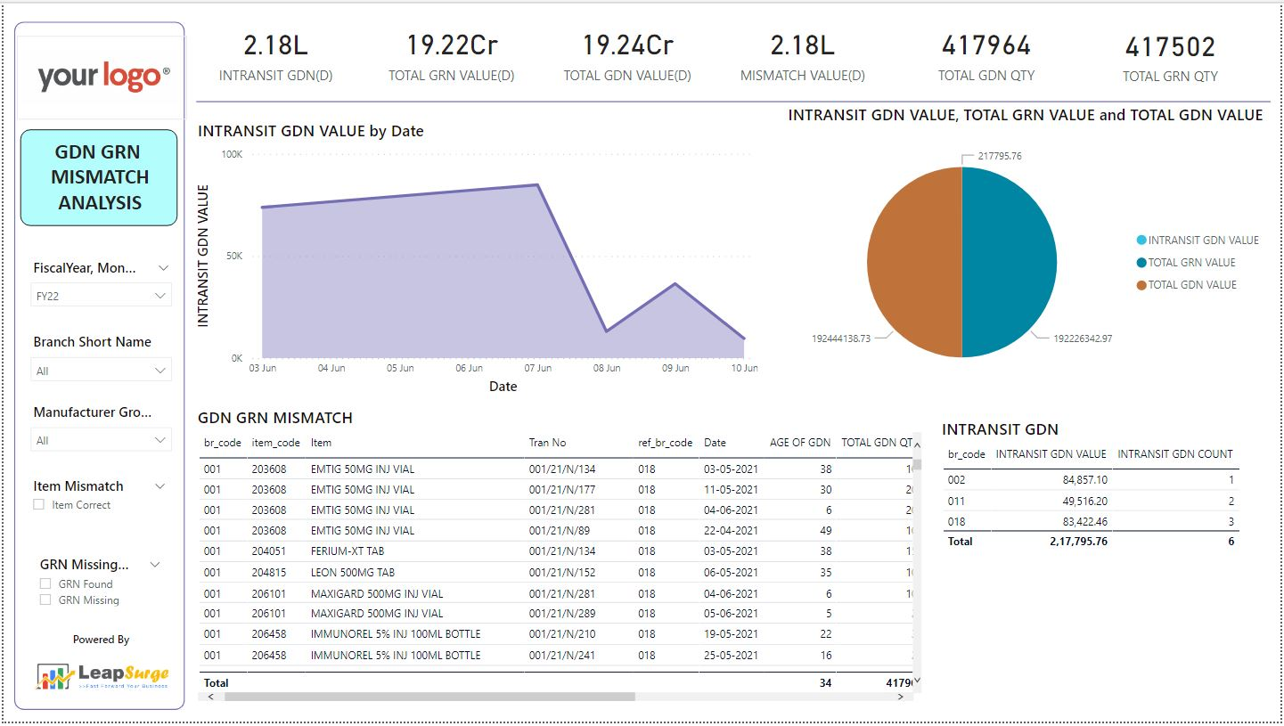Collapse the Item Mismatch slicer chevron
1284x726 pixels.
[x=160, y=486]
